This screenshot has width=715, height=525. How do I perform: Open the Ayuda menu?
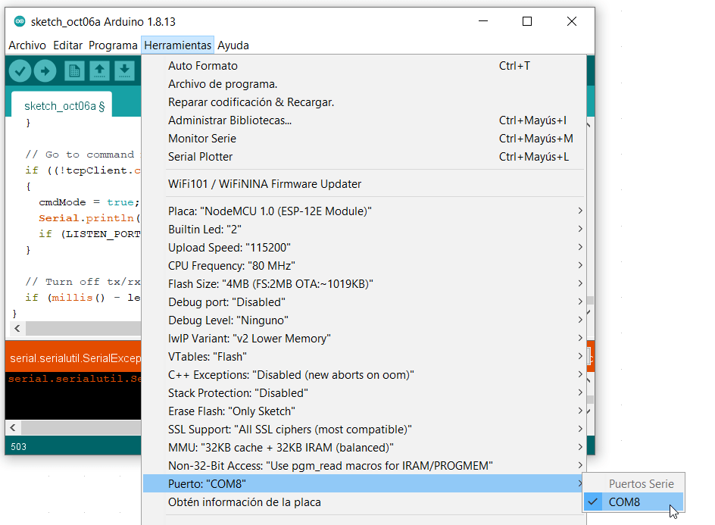pyautogui.click(x=233, y=45)
